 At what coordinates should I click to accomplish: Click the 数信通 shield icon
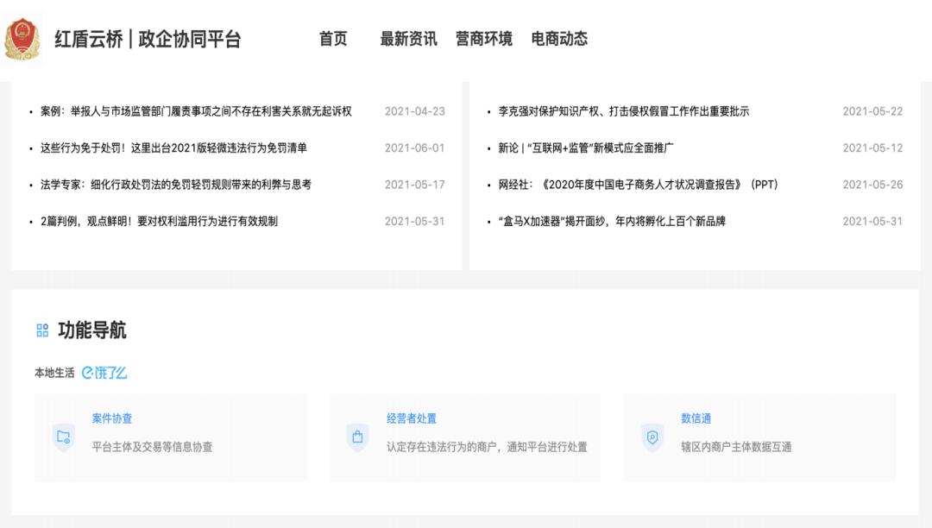[652, 437]
